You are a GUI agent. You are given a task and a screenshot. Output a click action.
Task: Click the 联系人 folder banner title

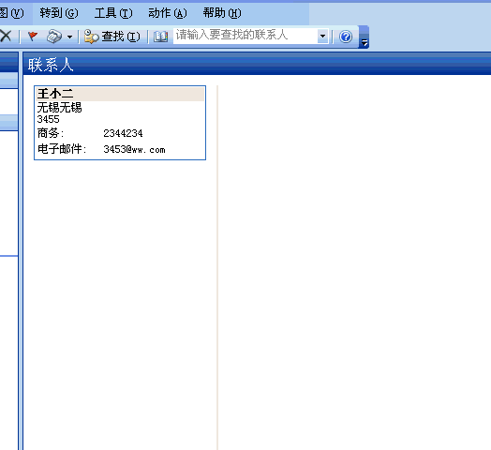[x=51, y=66]
